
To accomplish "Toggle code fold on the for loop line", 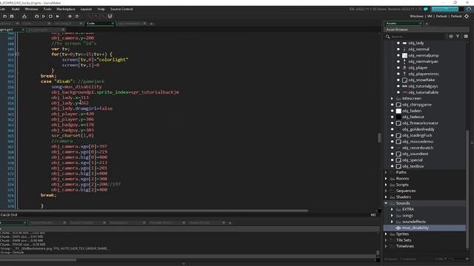I will tap(17, 54).
